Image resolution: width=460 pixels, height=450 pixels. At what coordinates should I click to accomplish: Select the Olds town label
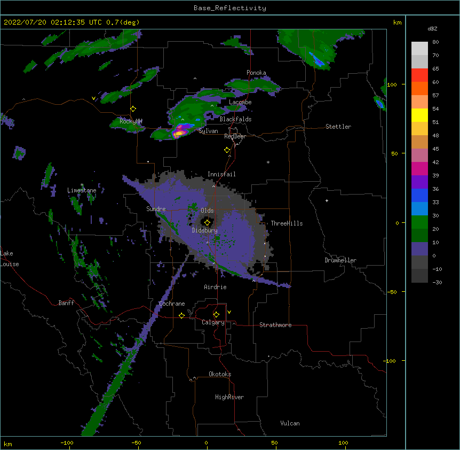pos(207,211)
